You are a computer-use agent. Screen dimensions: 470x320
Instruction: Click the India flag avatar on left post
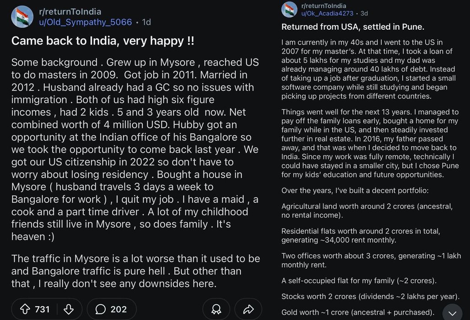tap(22, 17)
